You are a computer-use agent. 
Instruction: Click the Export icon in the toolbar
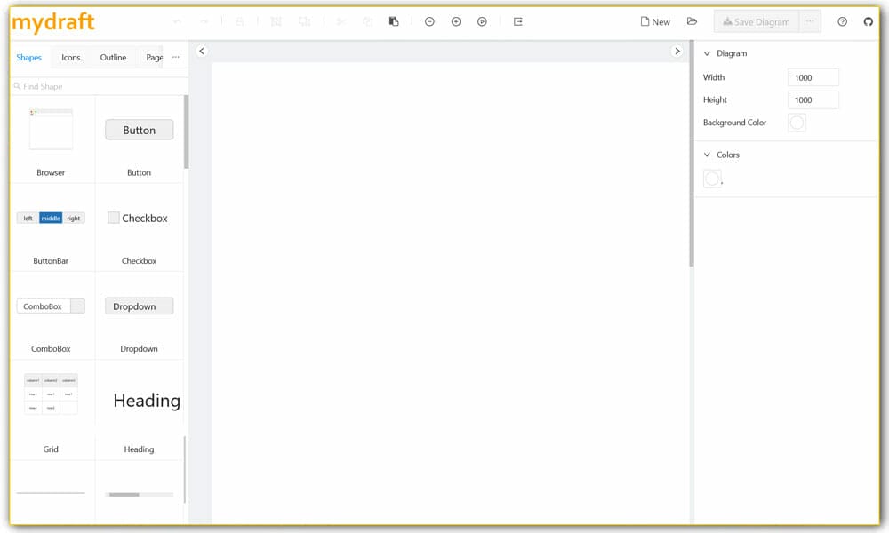click(518, 21)
